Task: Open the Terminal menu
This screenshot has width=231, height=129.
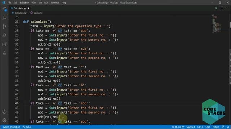Action: 55,3
